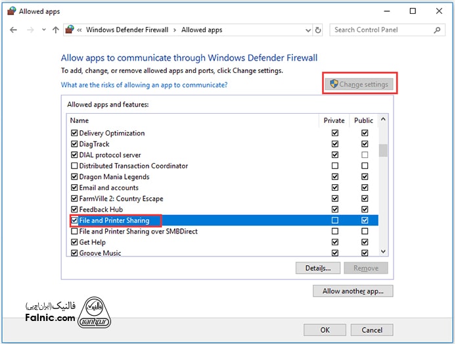Click the Refresh button in address bar
Viewport: 456px width, 344px height.
[x=319, y=30]
